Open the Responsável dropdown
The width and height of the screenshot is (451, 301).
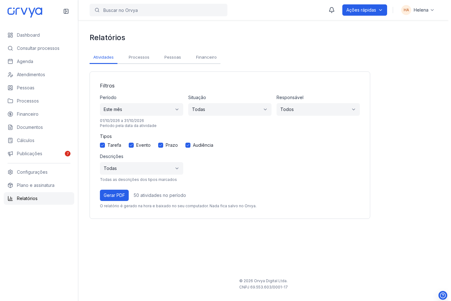coord(318,109)
